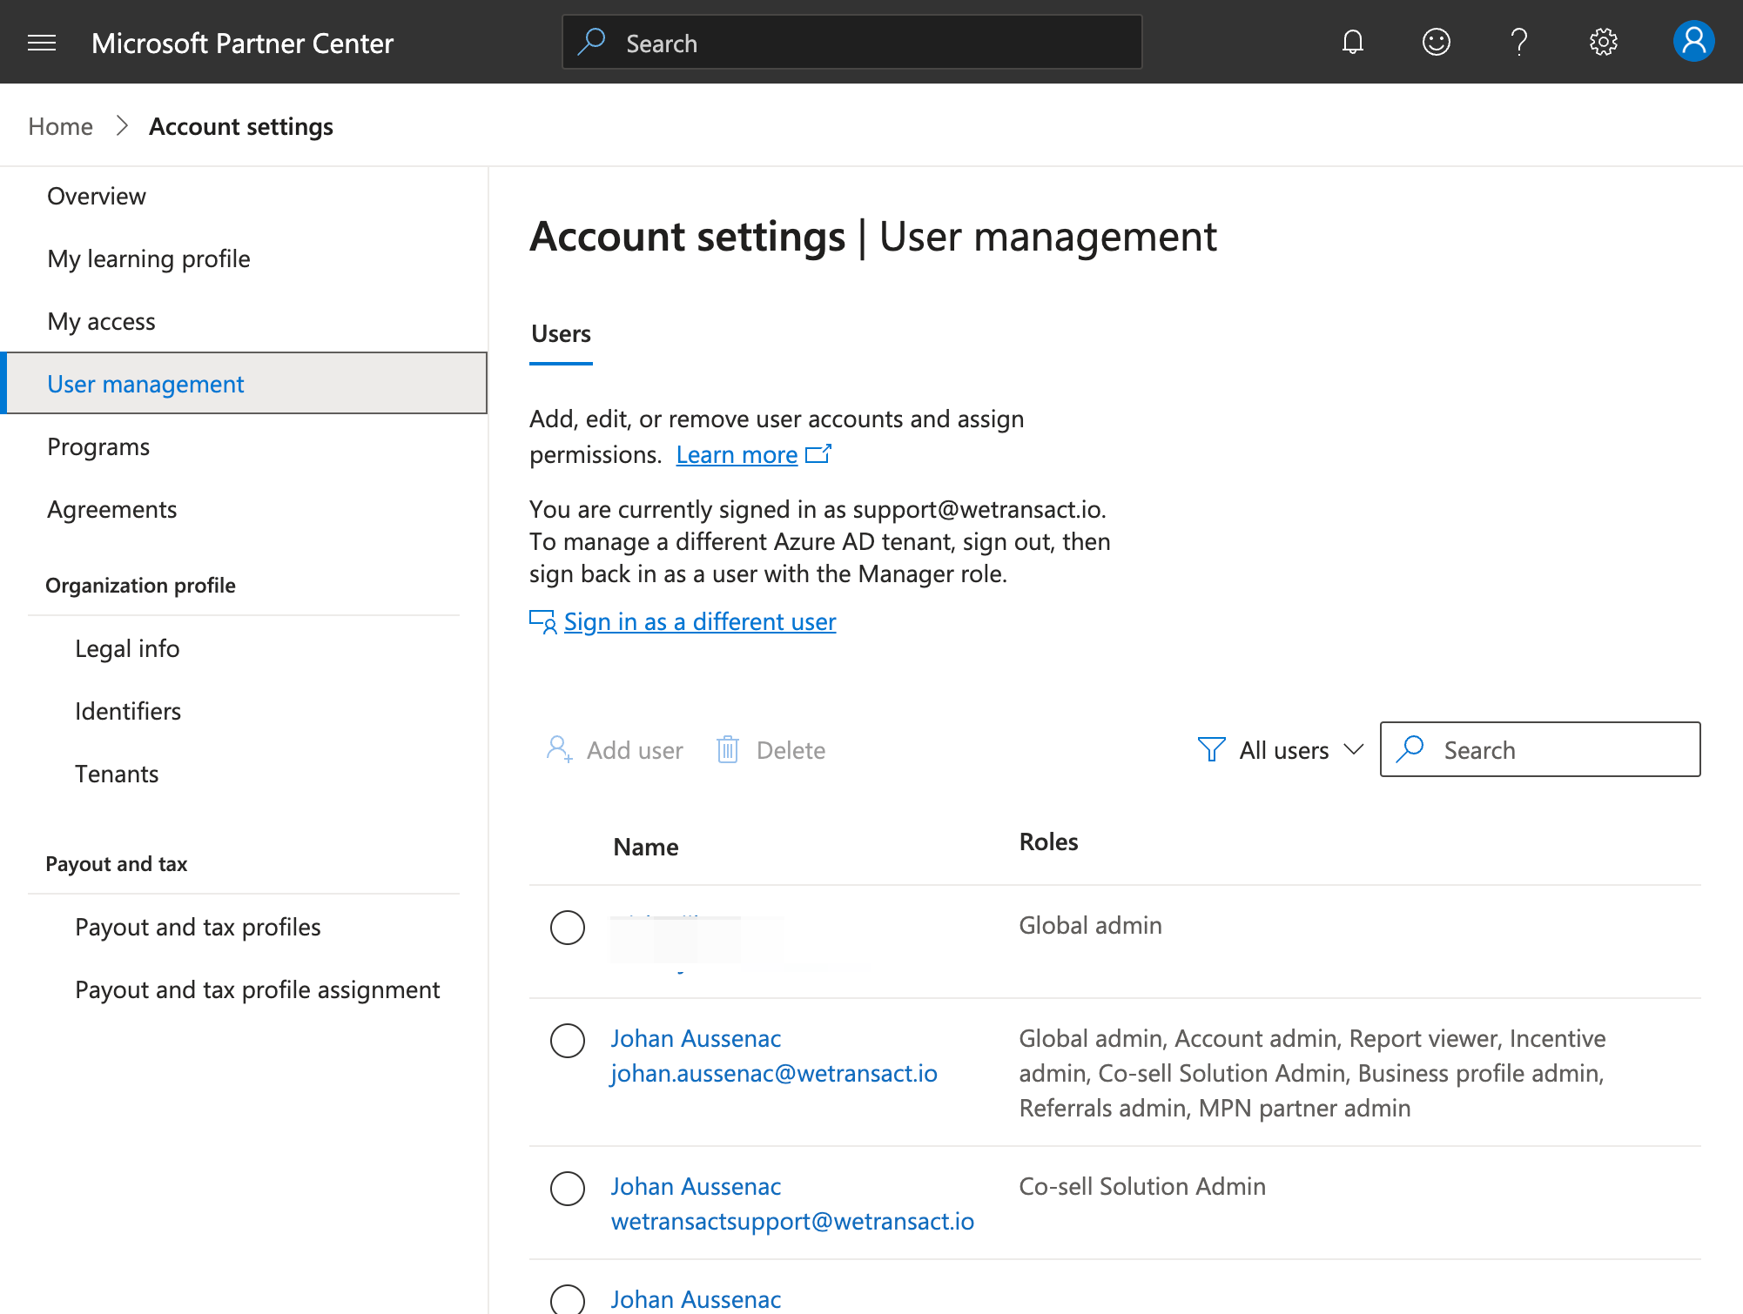
Task: Open My learning profile
Action: tap(149, 258)
